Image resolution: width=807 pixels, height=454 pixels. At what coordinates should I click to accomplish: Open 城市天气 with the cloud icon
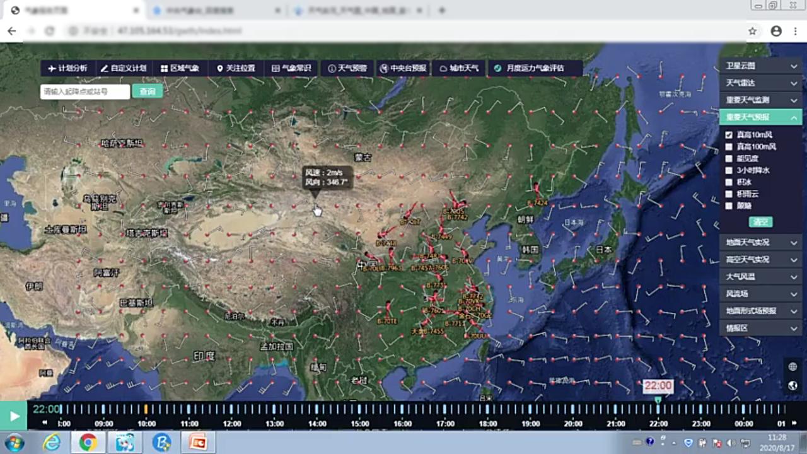coord(459,68)
